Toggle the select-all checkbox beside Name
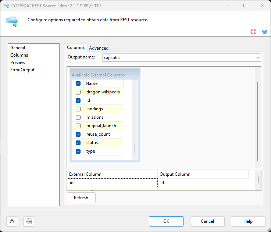This screenshot has width=271, height=232. click(x=78, y=83)
